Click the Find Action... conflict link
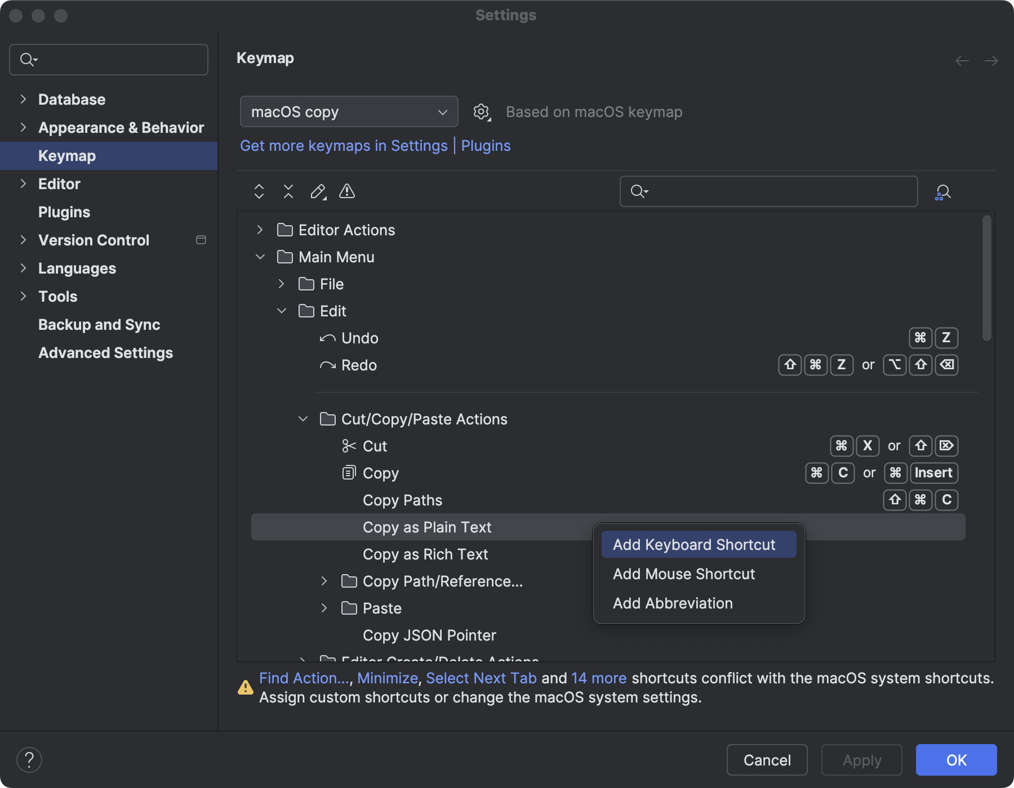Screen dimensions: 1014x788 click(x=304, y=678)
